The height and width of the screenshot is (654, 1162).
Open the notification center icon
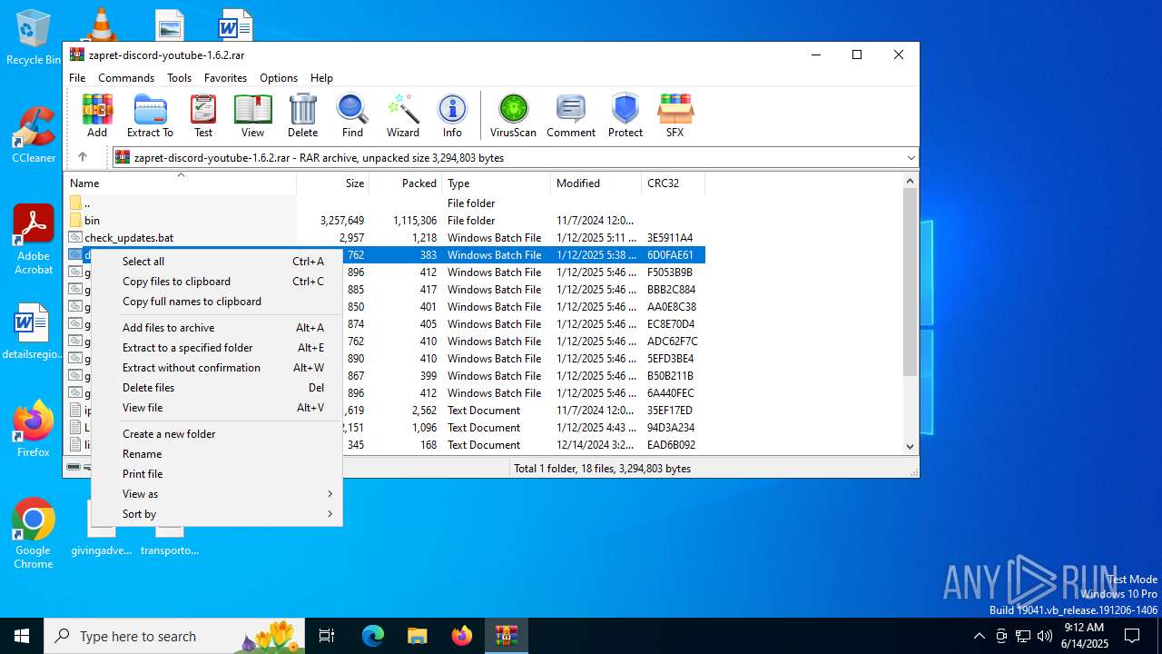pos(1132,636)
